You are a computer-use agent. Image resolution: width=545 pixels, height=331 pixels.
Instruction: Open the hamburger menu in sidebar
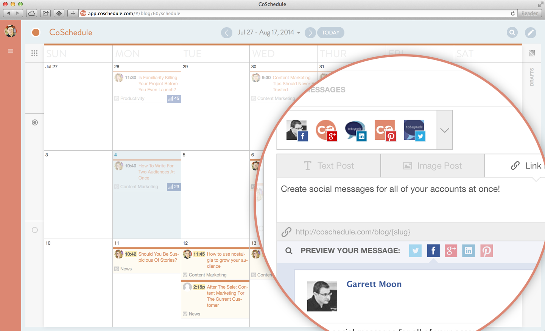[x=11, y=51]
